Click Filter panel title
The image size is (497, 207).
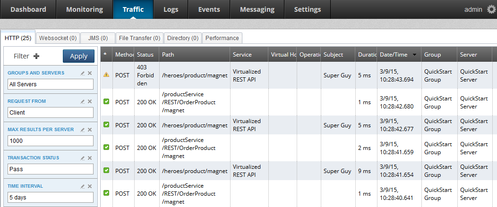click(22, 56)
